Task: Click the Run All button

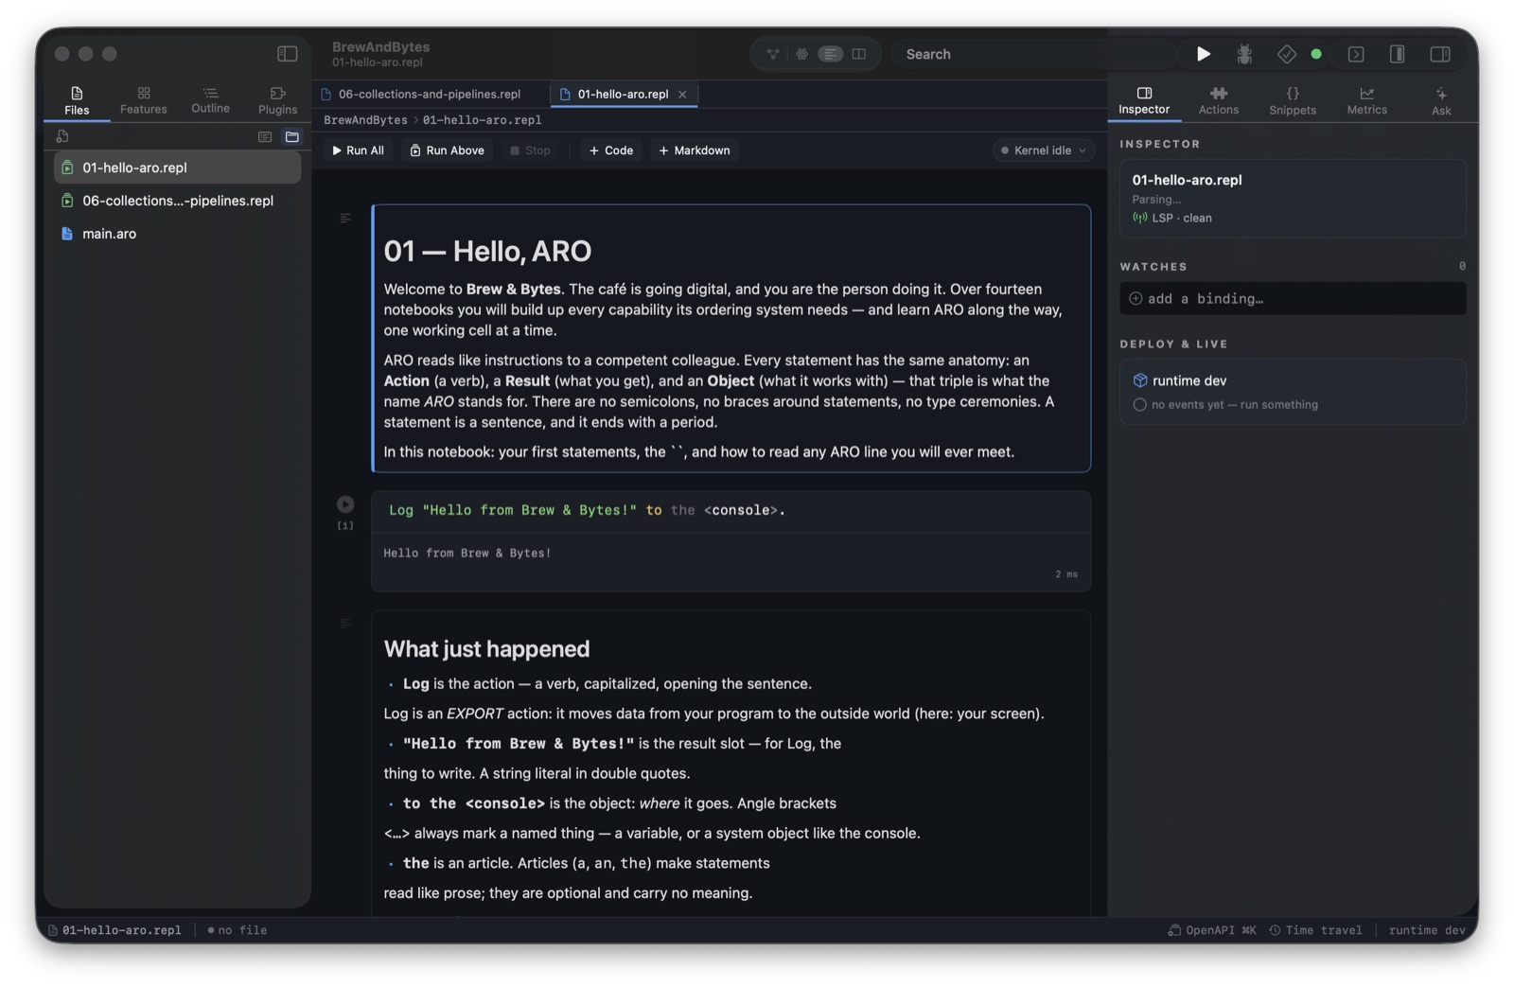Action: [x=358, y=150]
